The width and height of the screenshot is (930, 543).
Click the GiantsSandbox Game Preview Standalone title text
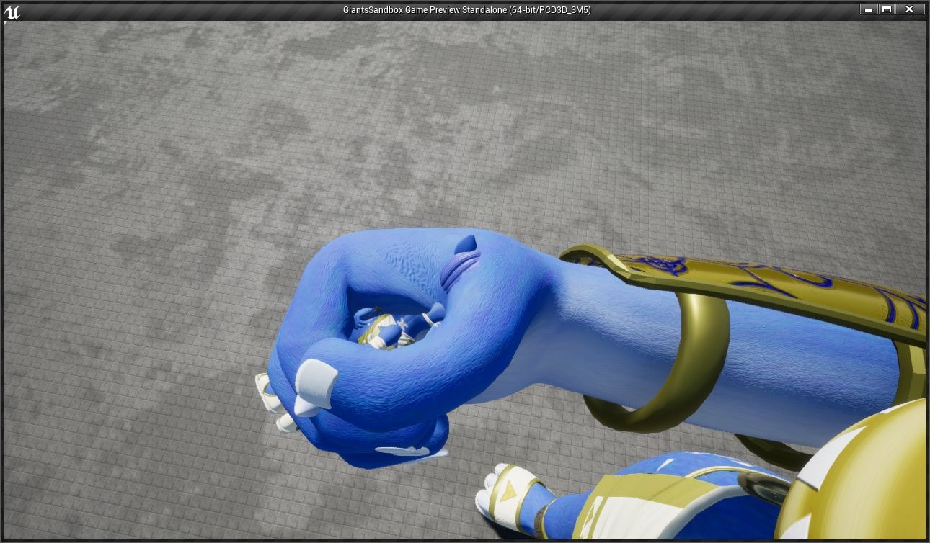point(468,10)
